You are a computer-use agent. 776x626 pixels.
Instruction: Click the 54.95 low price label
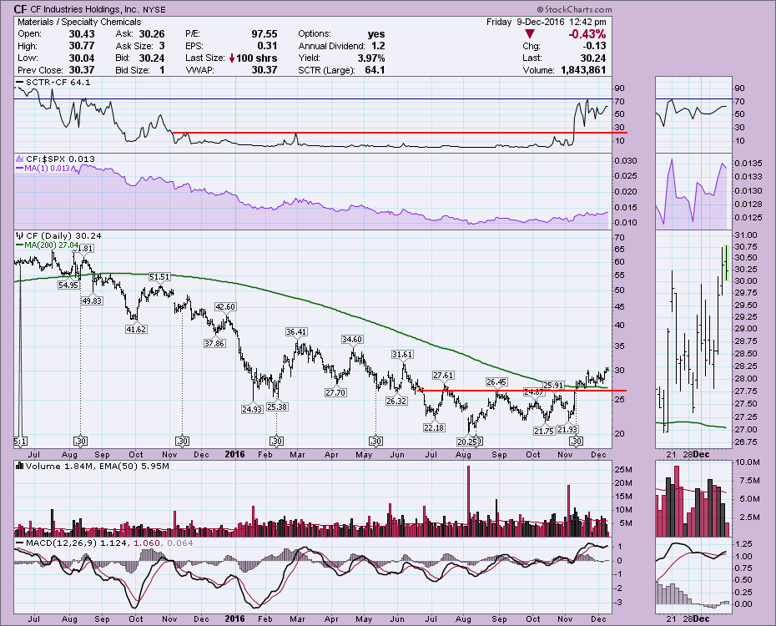coord(68,285)
